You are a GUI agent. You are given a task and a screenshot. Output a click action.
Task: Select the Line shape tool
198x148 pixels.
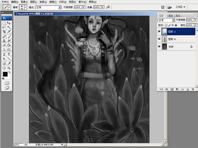(9, 59)
